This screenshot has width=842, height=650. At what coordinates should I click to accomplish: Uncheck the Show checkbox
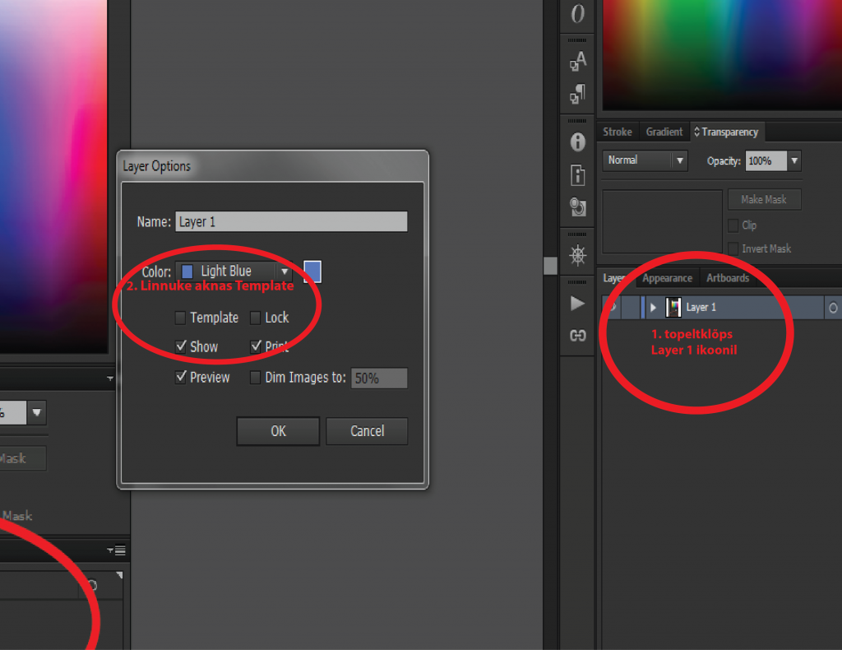click(x=181, y=346)
